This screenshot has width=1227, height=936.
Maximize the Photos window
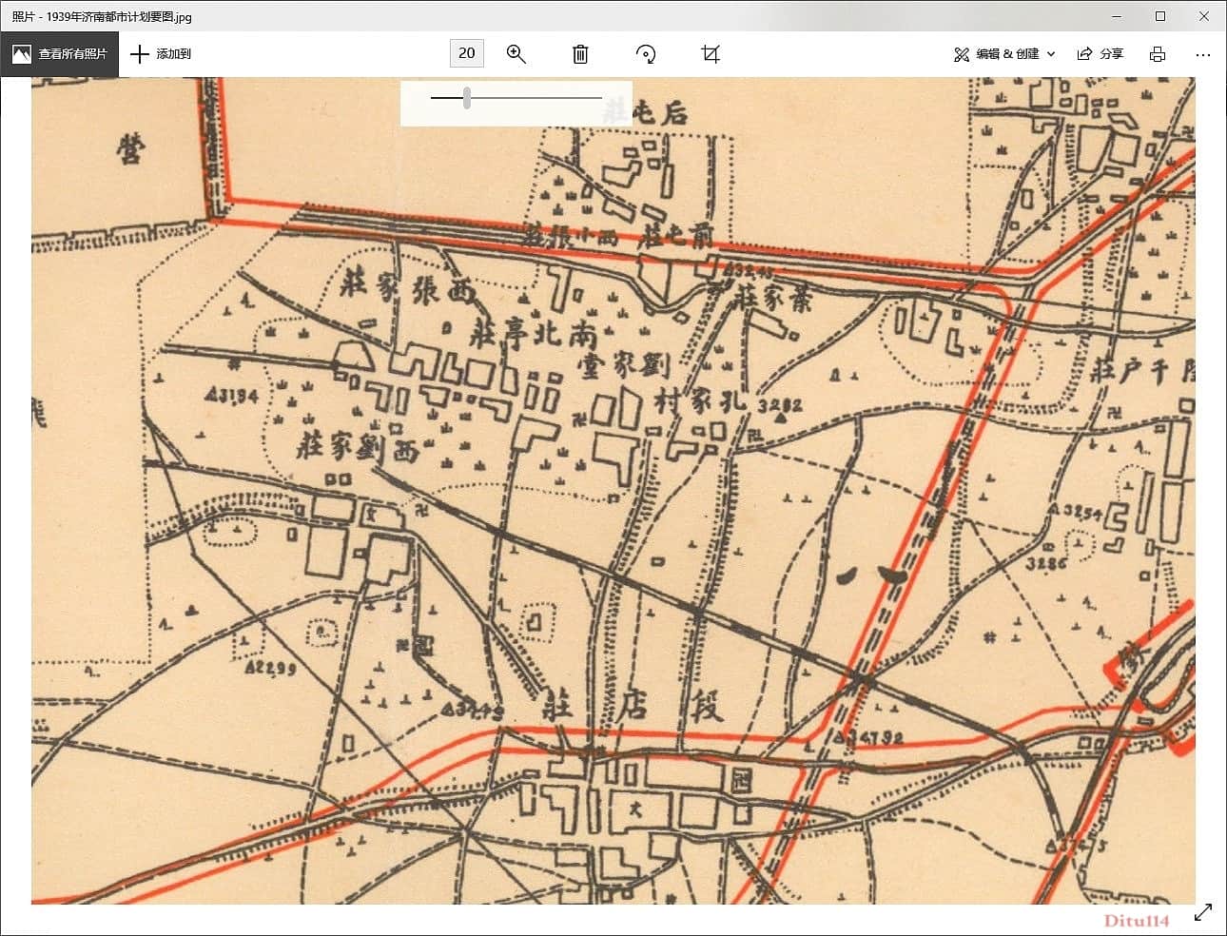(x=1160, y=16)
